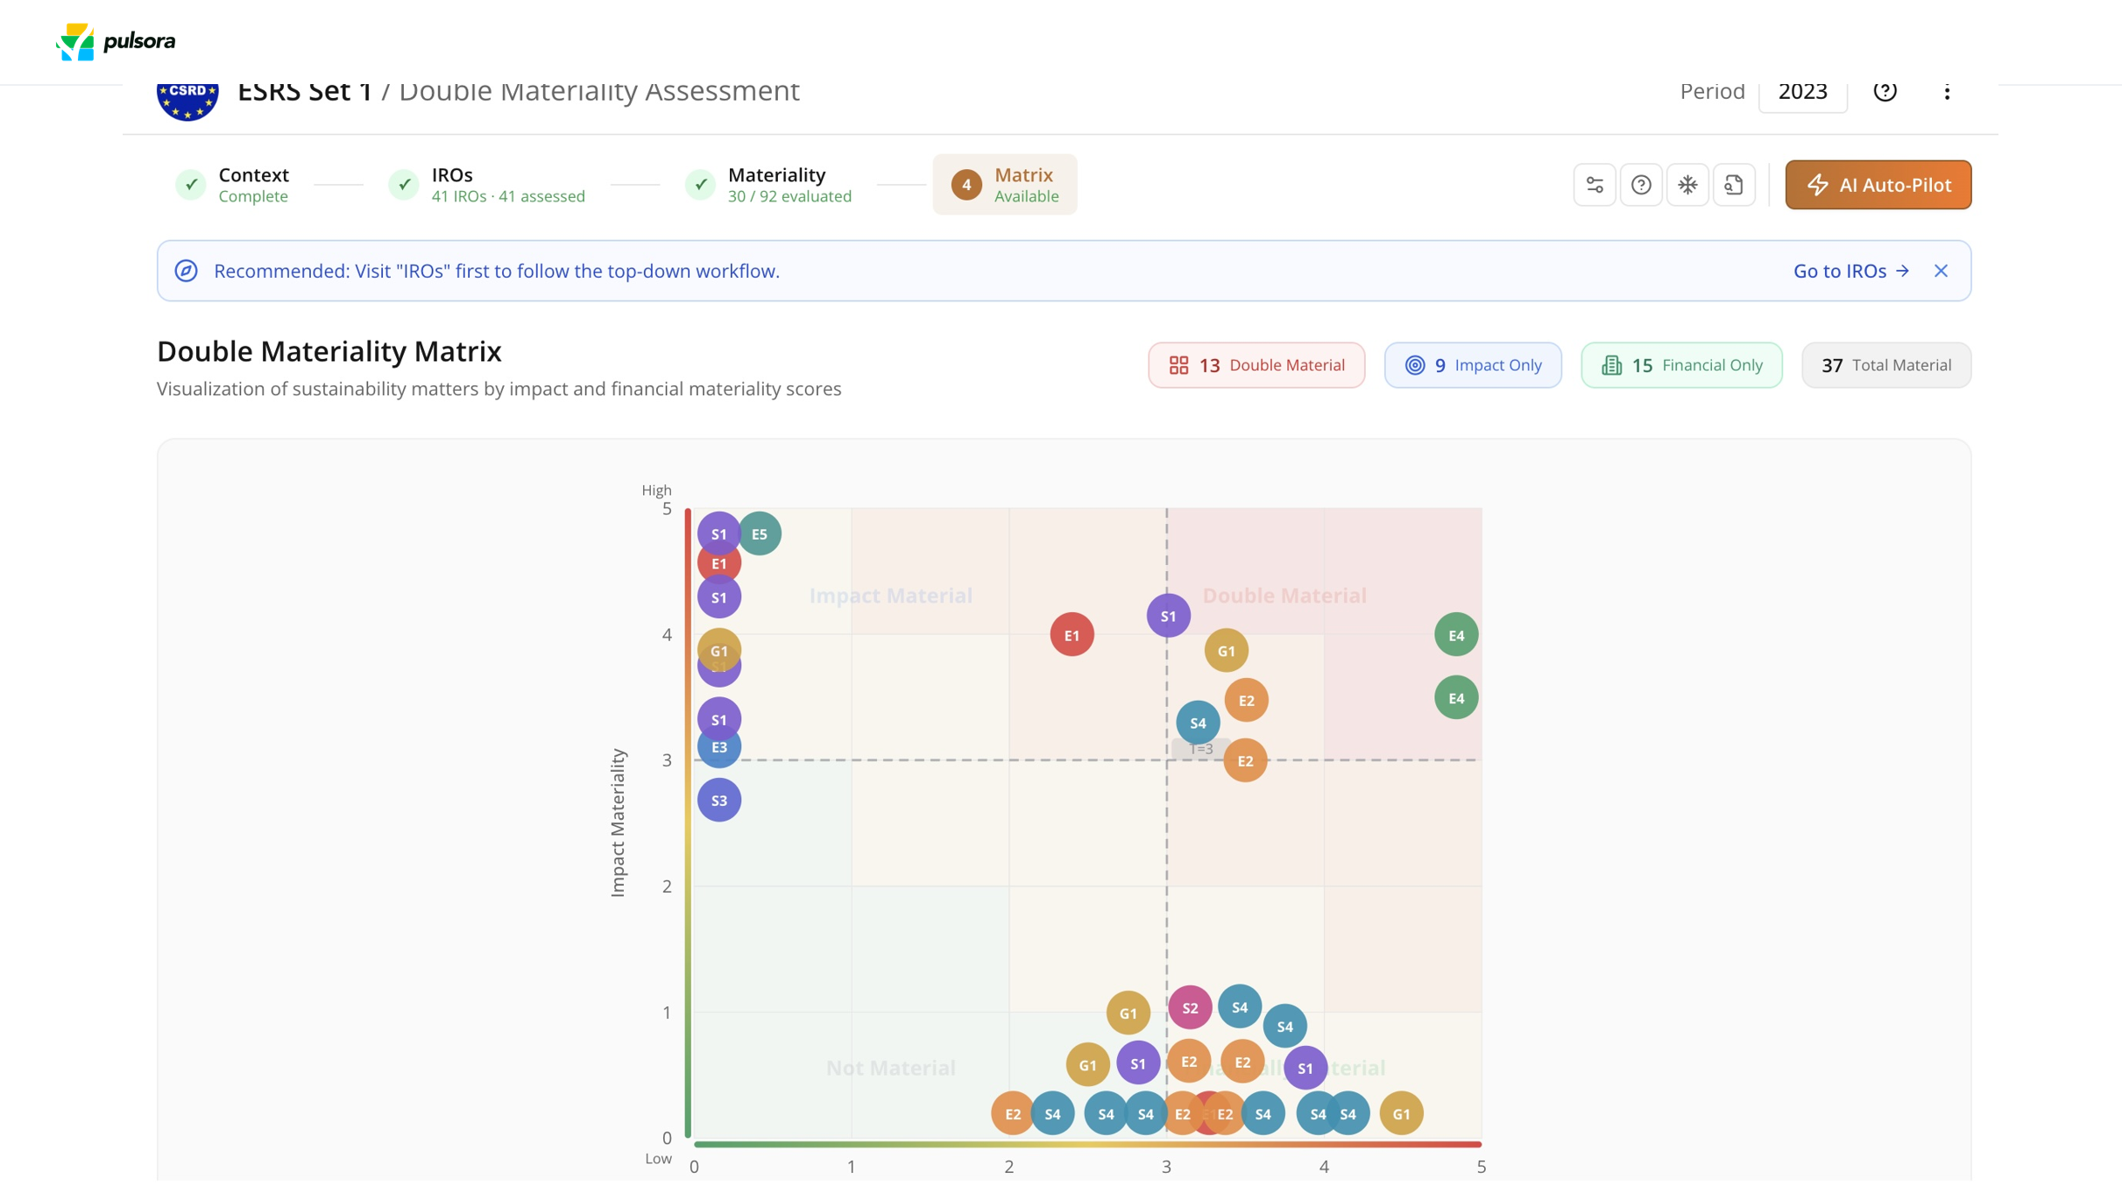2122x1193 pixels.
Task: Follow the Go to IROs link
Action: pyautogui.click(x=1851, y=271)
